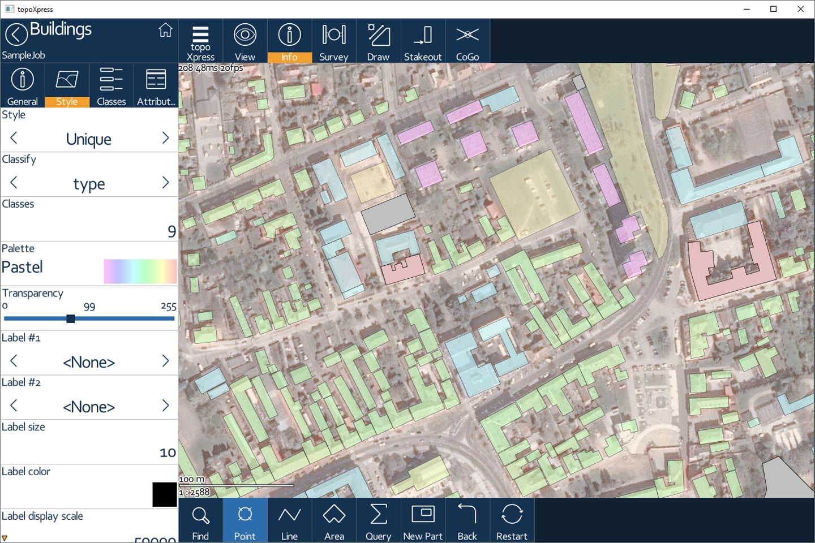Maximize the topoXpress window
This screenshot has height=543, width=815.
pos(774,9)
